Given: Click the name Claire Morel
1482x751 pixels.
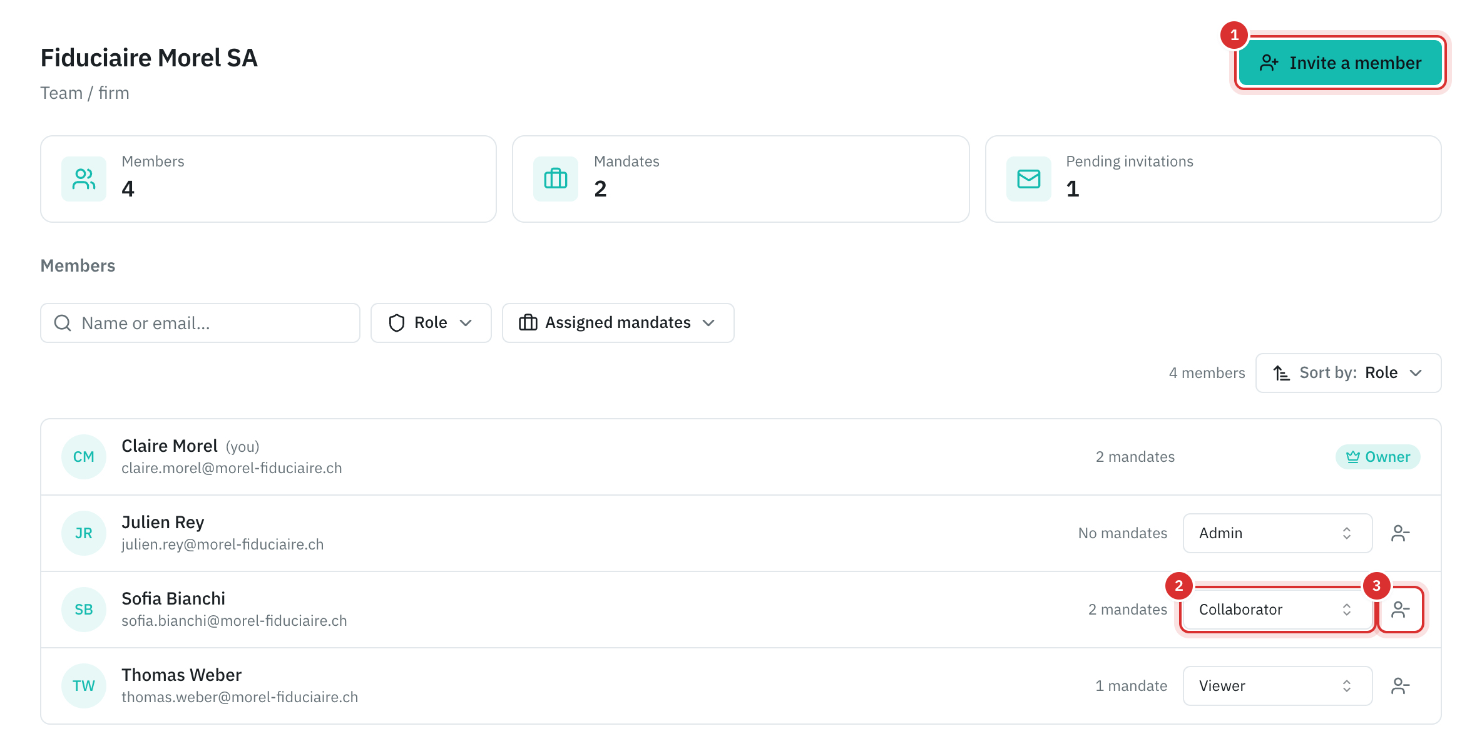Looking at the screenshot, I should pos(170,446).
